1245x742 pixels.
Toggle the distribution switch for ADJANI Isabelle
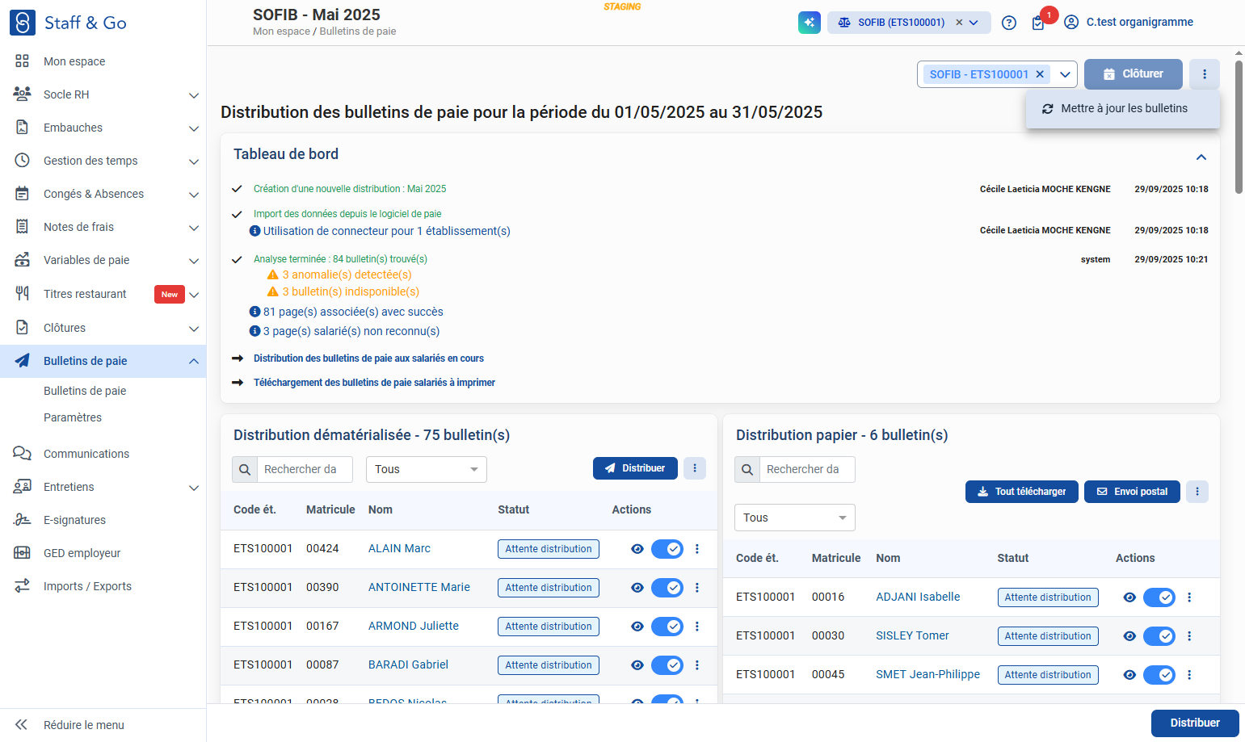[x=1159, y=597]
